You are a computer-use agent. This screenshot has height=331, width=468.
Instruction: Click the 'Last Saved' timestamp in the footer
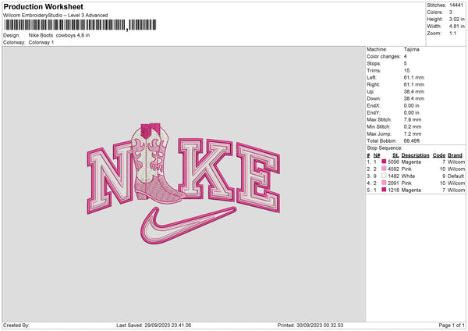click(154, 326)
